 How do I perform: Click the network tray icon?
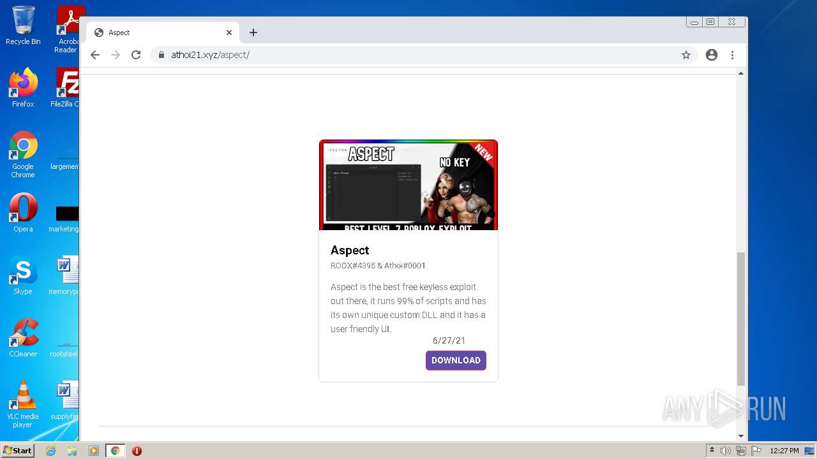tap(741, 451)
